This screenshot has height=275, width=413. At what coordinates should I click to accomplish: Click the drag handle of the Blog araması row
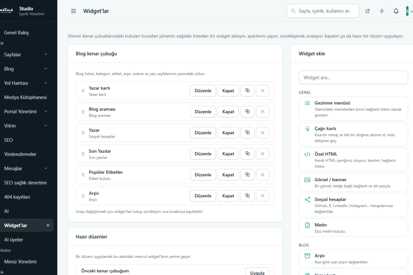click(83, 112)
